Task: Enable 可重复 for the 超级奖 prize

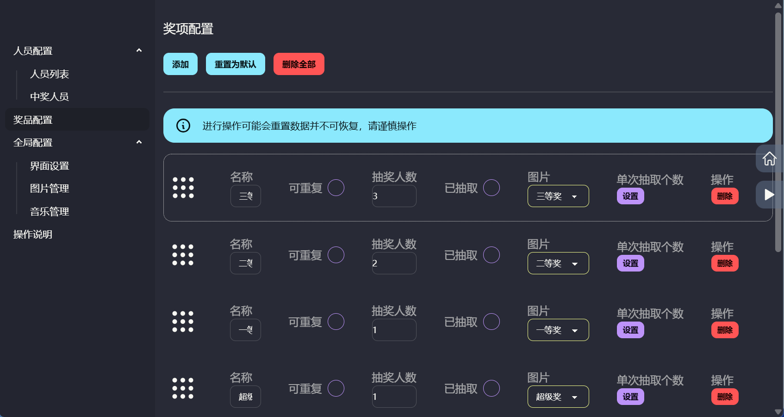Action: 336,388
